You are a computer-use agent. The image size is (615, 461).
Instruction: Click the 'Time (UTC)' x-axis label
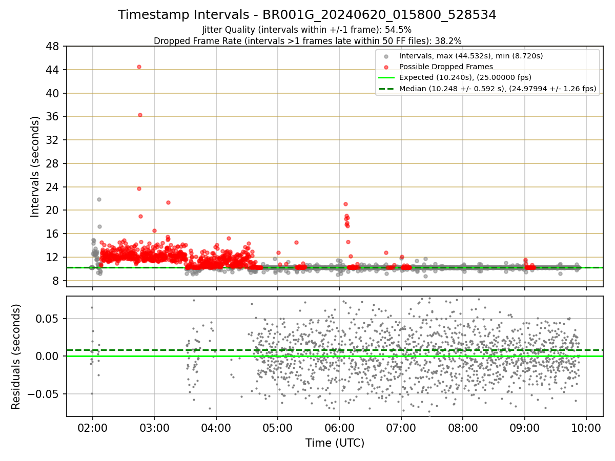(335, 443)
